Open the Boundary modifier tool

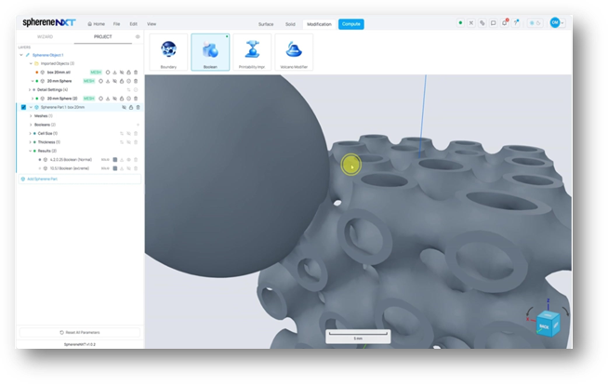pyautogui.click(x=168, y=52)
